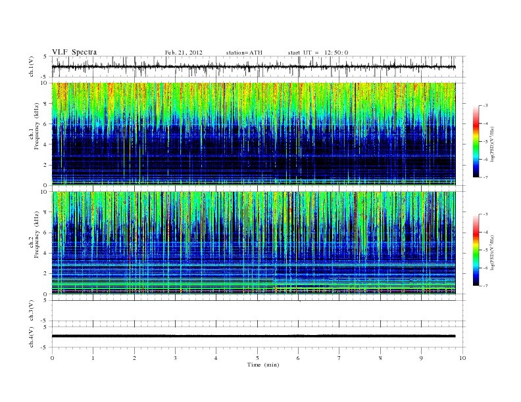Click the '-5' value on ch.1 color bar
521x402 pixels.
click(485, 142)
